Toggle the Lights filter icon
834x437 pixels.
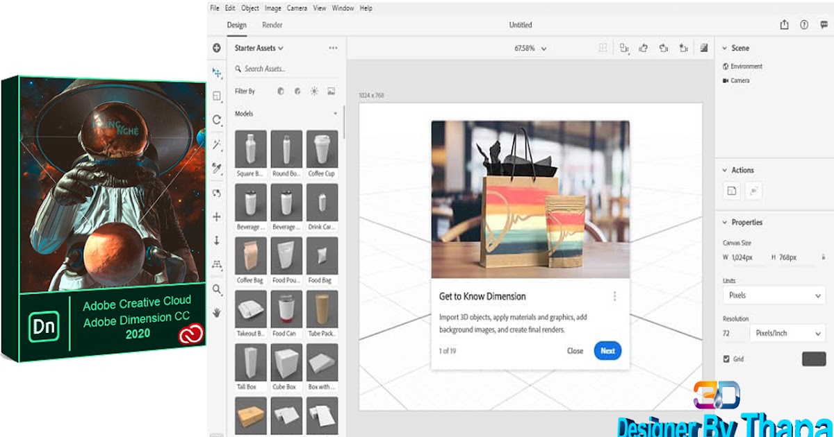tap(314, 91)
